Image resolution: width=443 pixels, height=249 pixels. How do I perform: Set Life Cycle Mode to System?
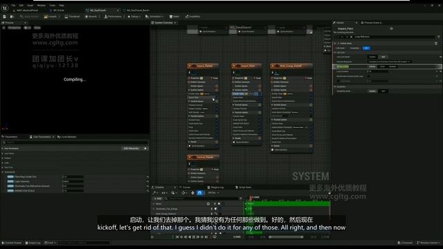(x=372, y=57)
